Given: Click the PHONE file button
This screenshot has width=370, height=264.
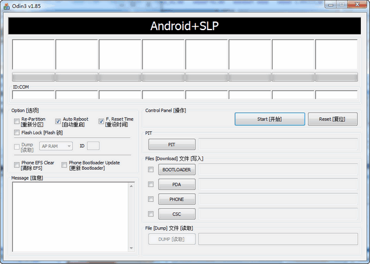Looking at the screenshot, I should point(176,199).
